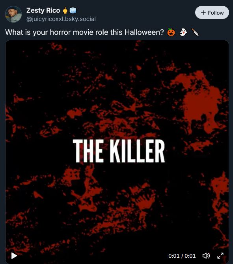This screenshot has height=264, width=233.
Task: Click the knife emoji in the post
Action: (x=195, y=32)
